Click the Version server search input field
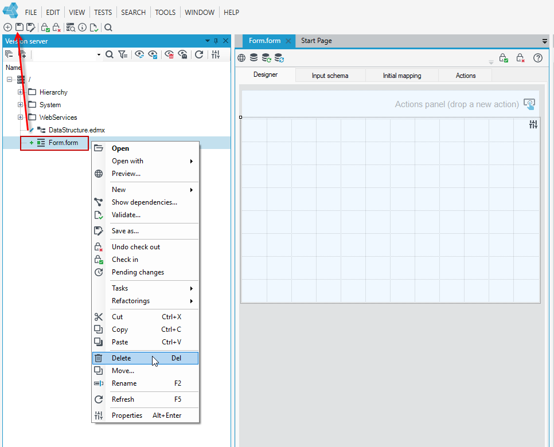 [64, 54]
